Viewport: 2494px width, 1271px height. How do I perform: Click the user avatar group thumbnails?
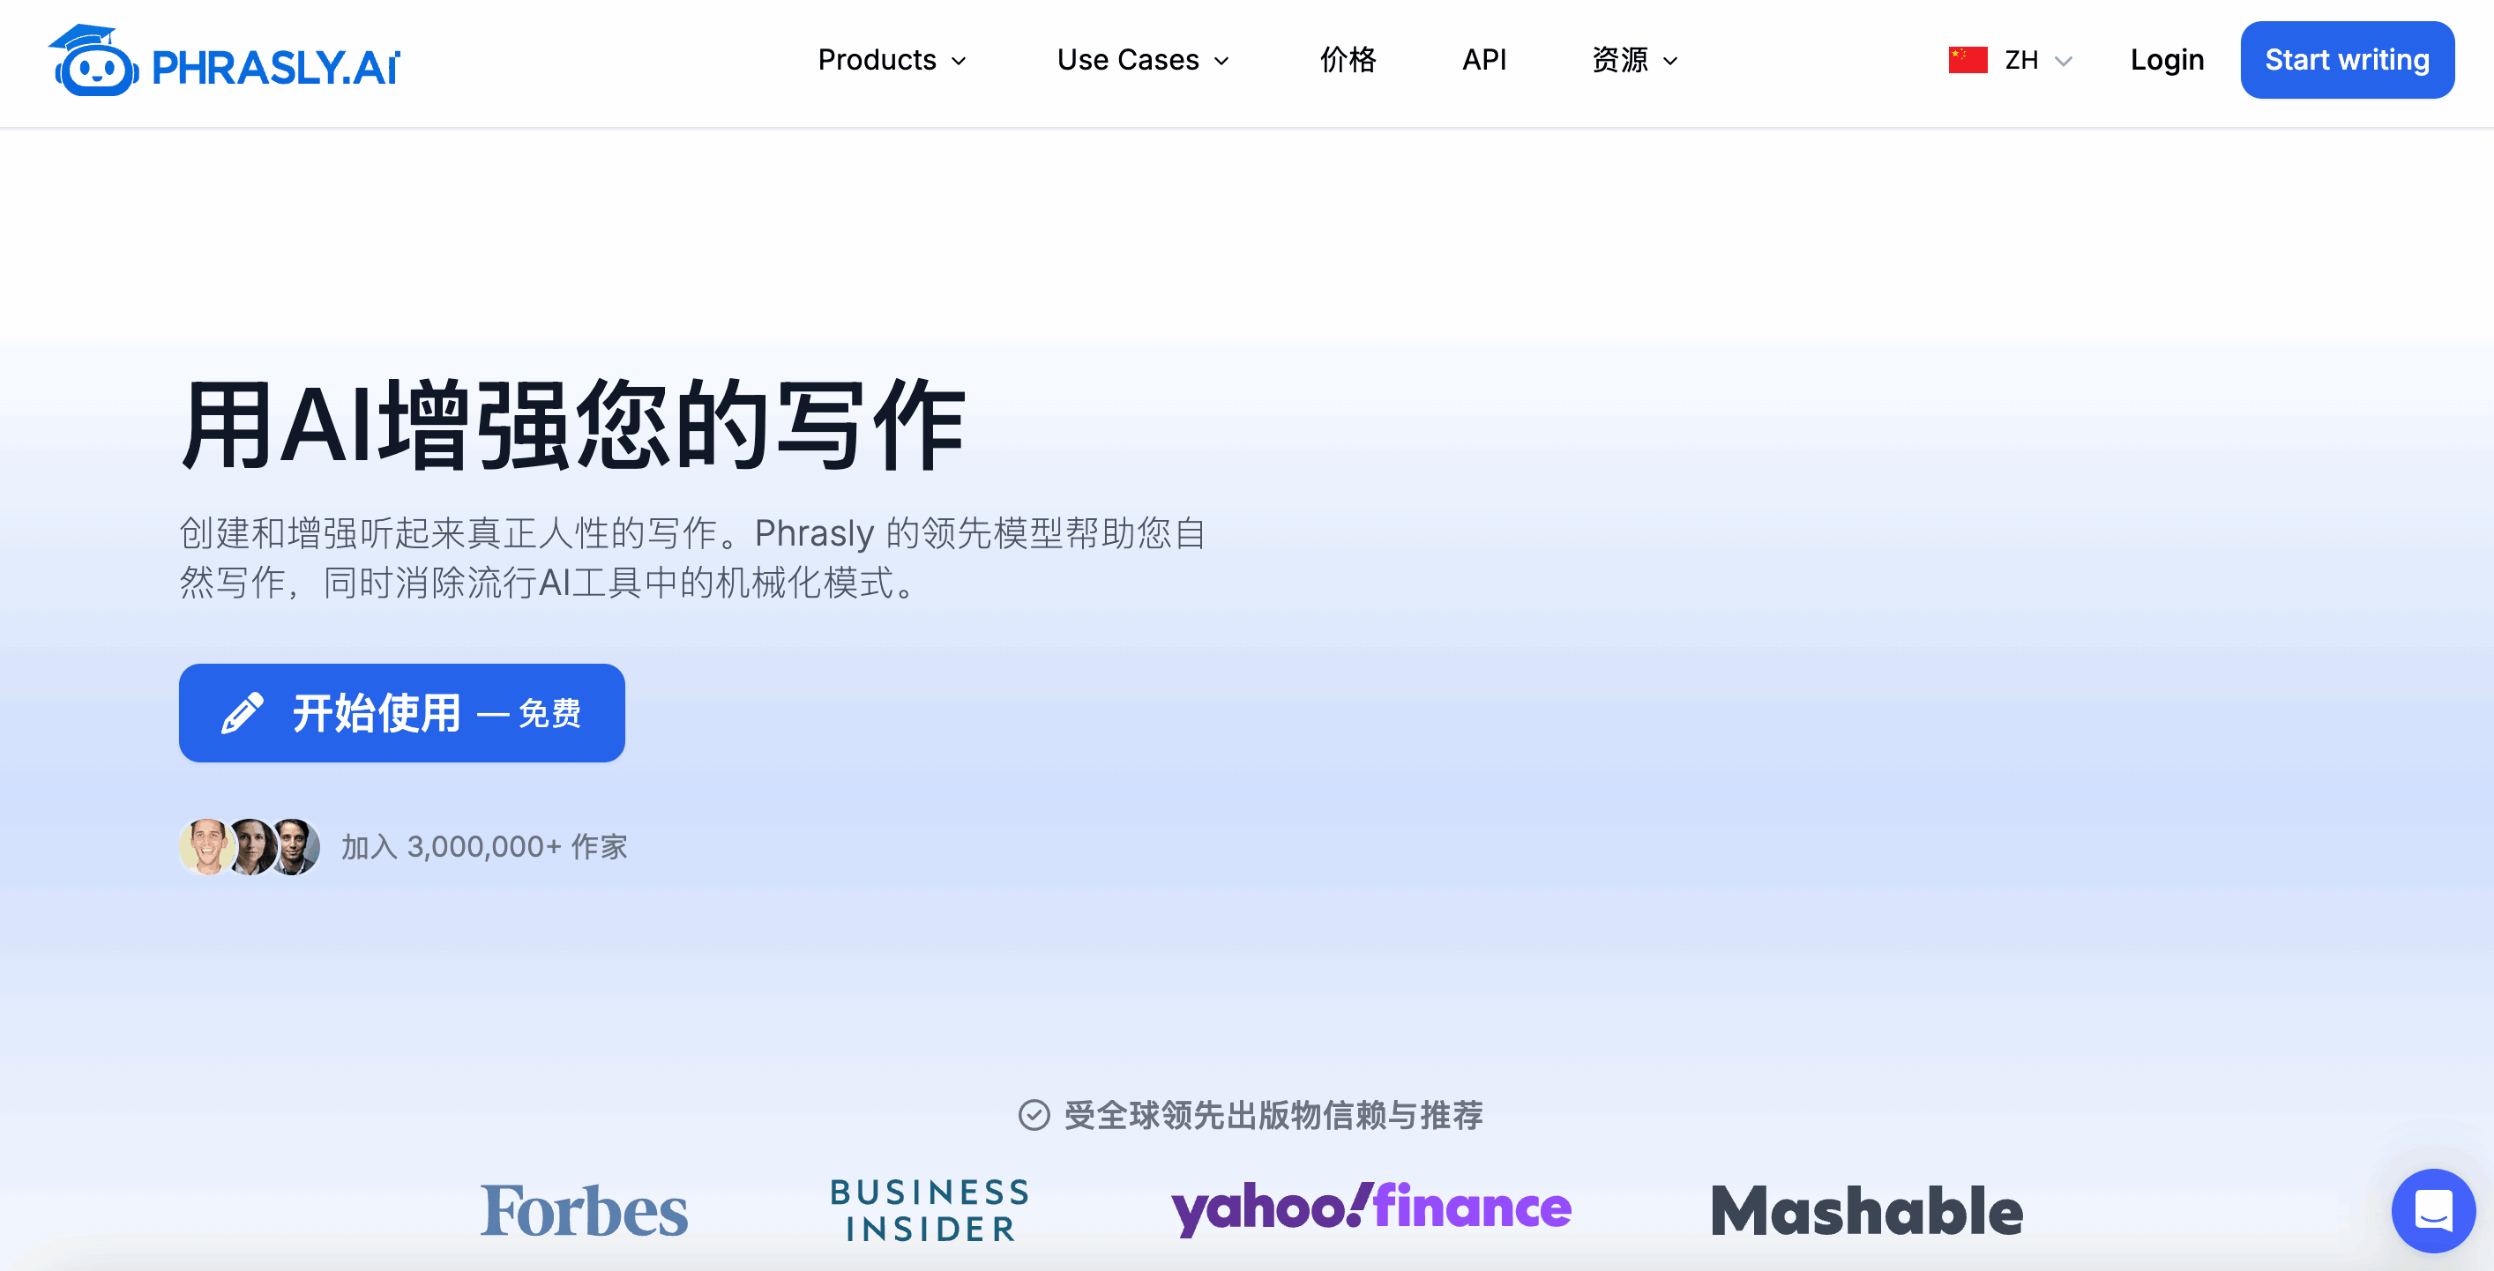coord(250,846)
